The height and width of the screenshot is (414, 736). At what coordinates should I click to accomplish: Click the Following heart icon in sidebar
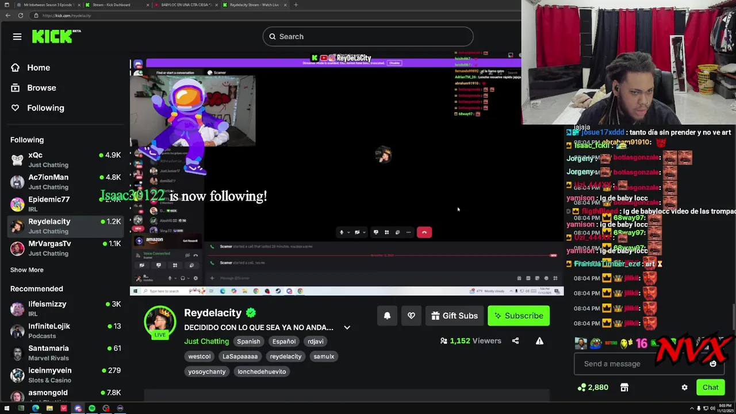point(16,108)
